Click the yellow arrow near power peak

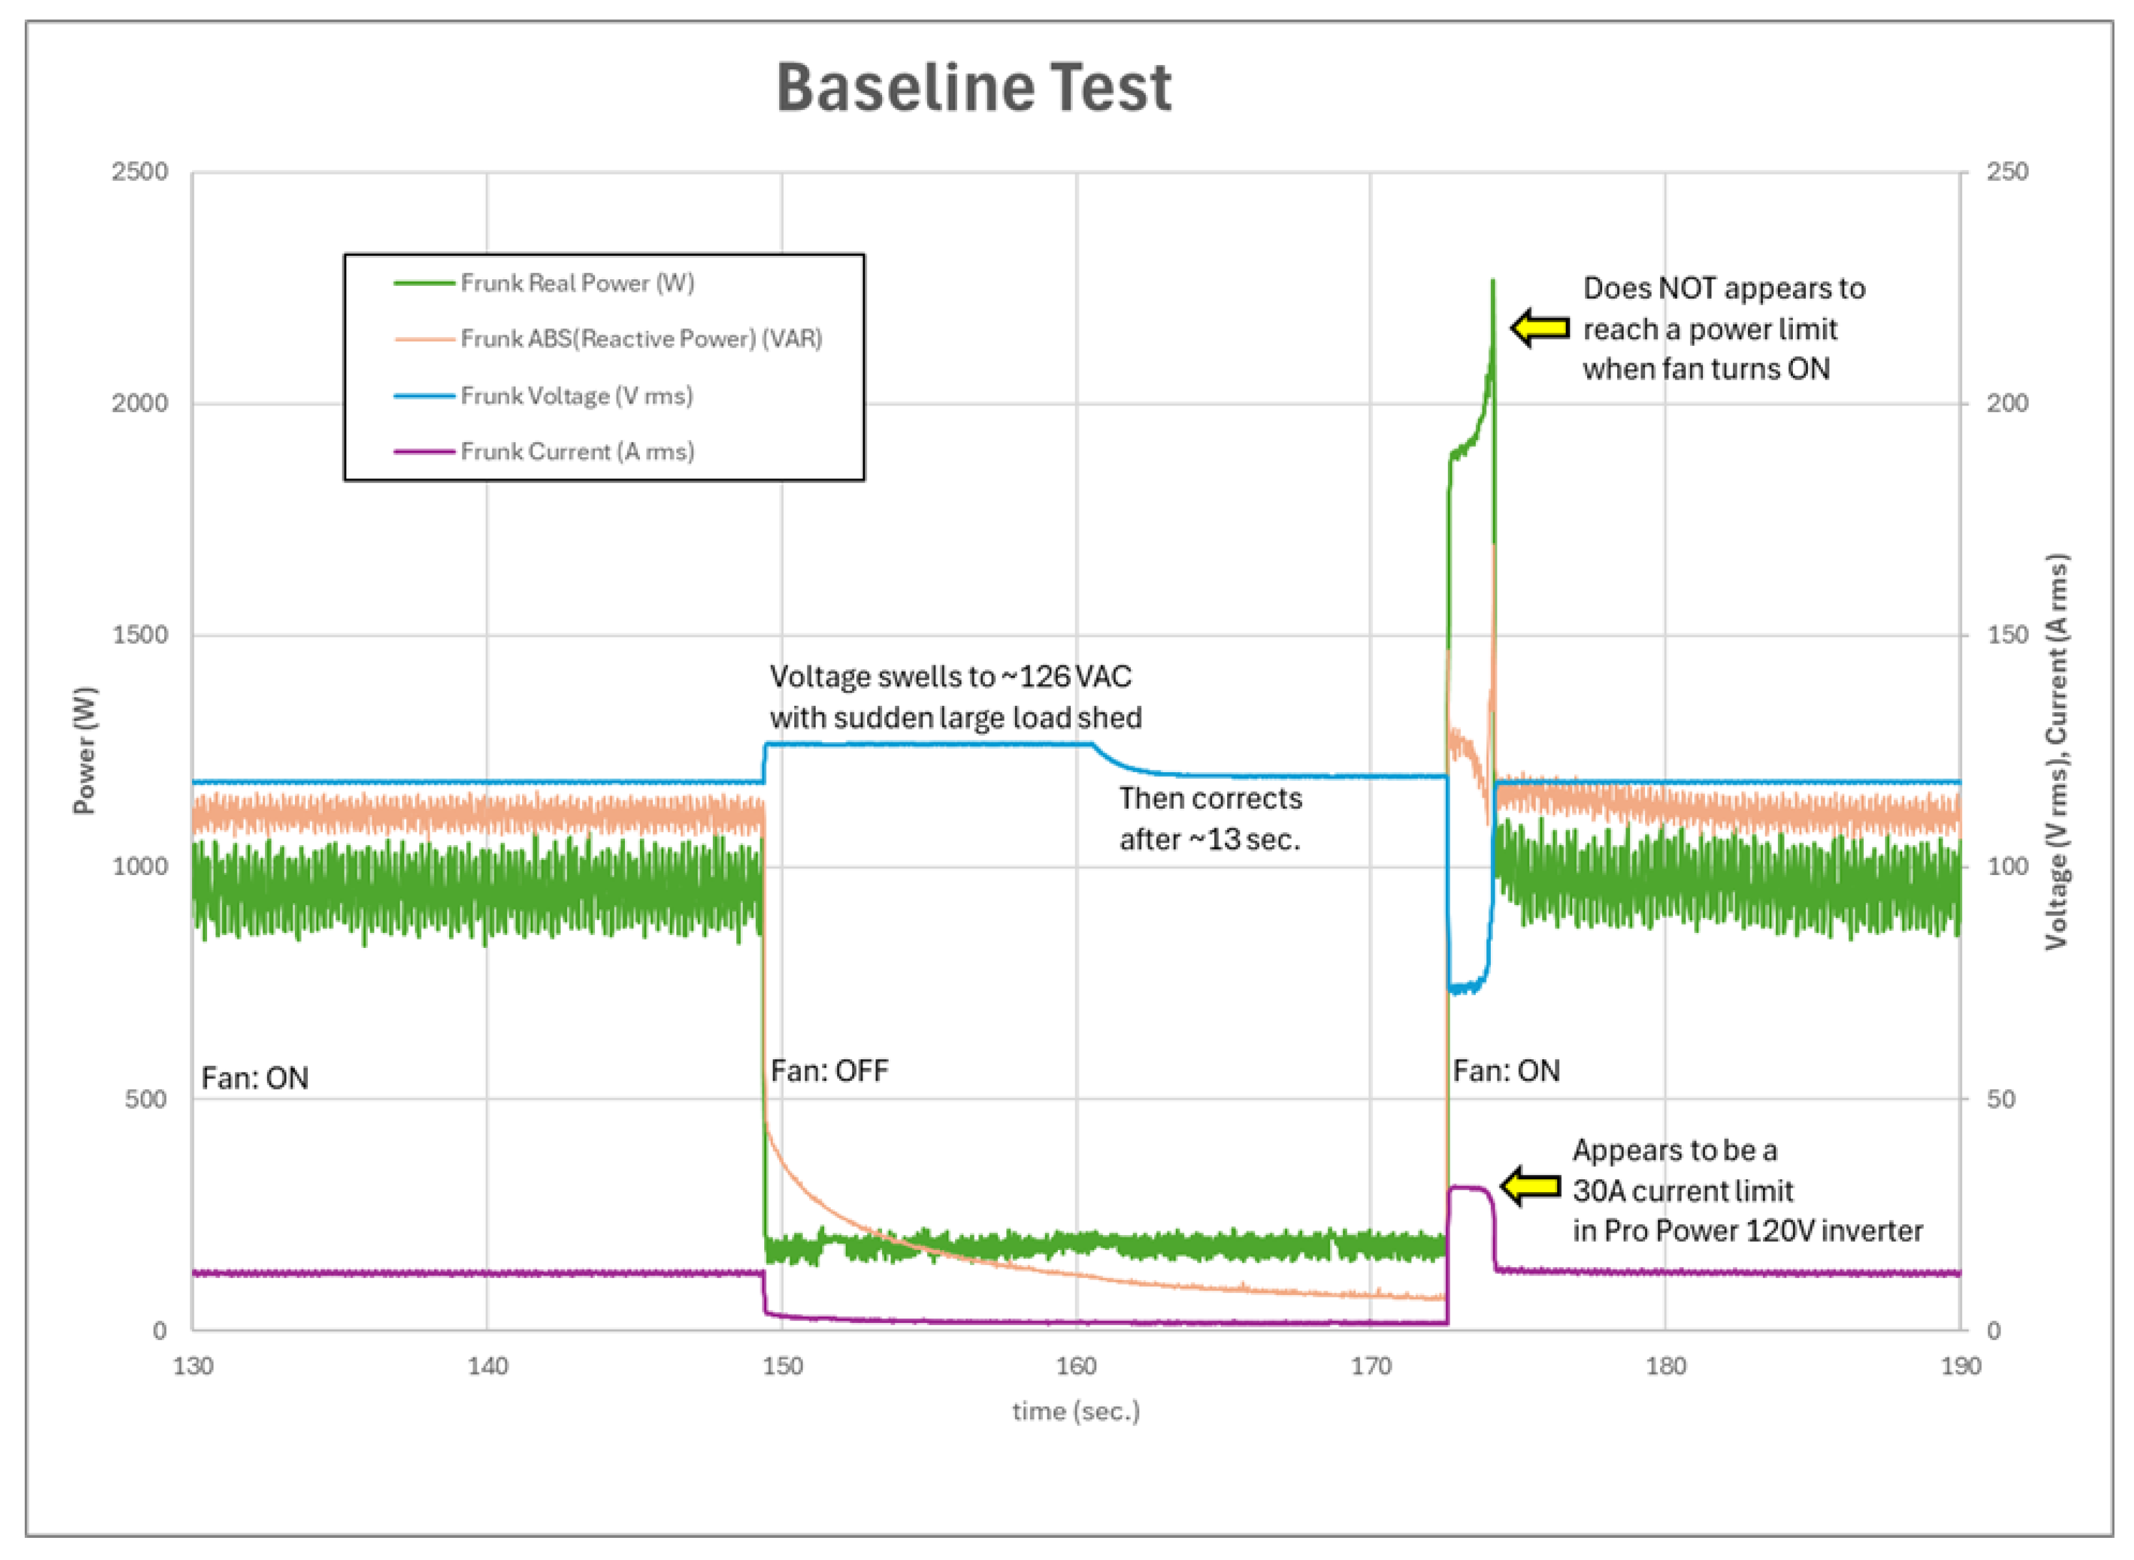pyautogui.click(x=1540, y=329)
